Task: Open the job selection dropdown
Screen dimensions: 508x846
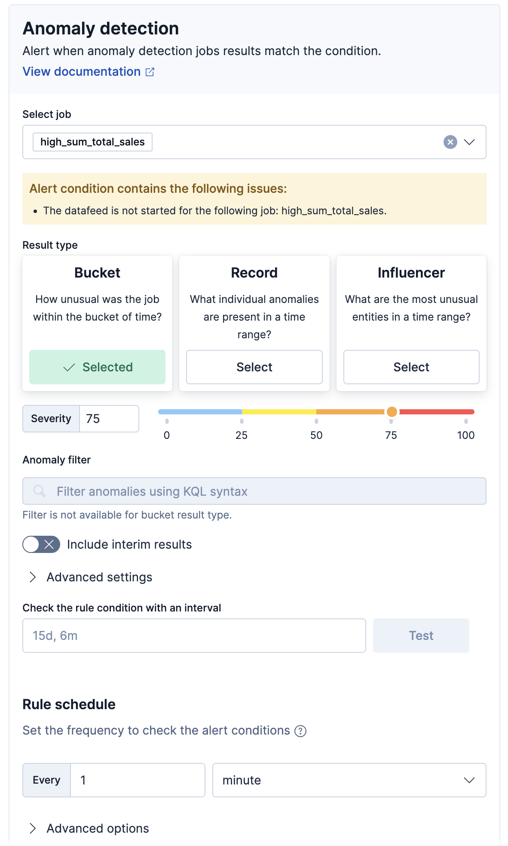Action: pos(470,142)
